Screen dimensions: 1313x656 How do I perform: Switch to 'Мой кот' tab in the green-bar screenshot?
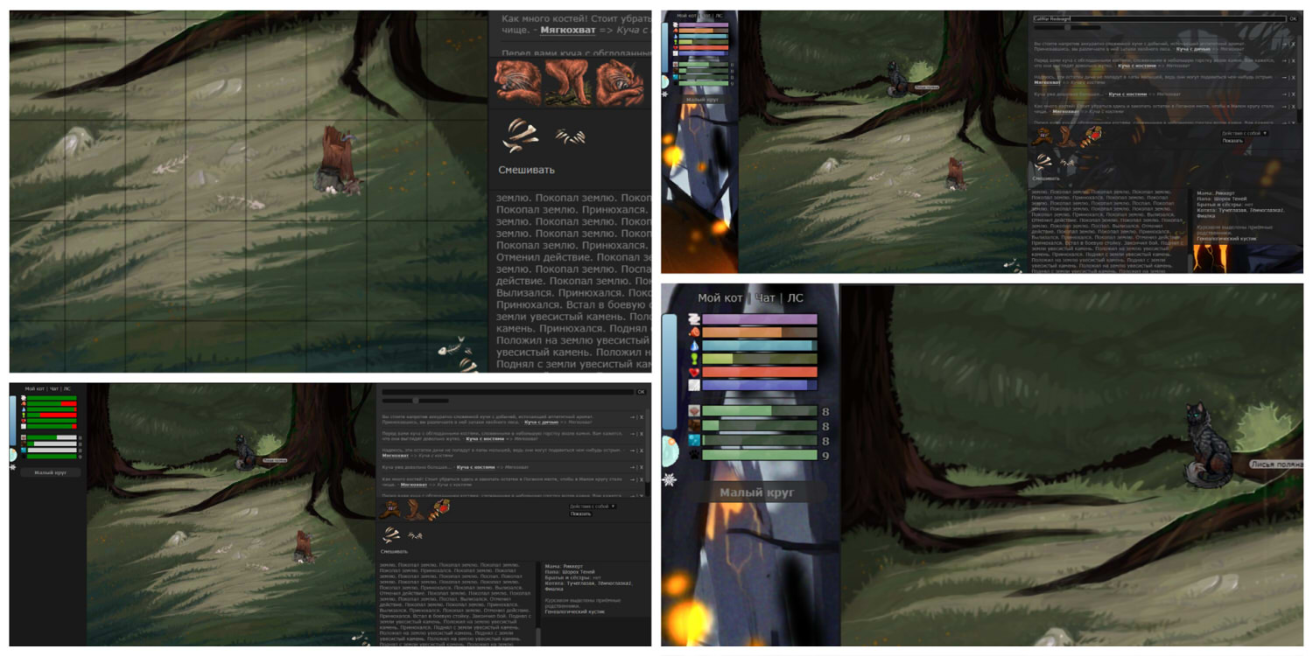point(35,389)
